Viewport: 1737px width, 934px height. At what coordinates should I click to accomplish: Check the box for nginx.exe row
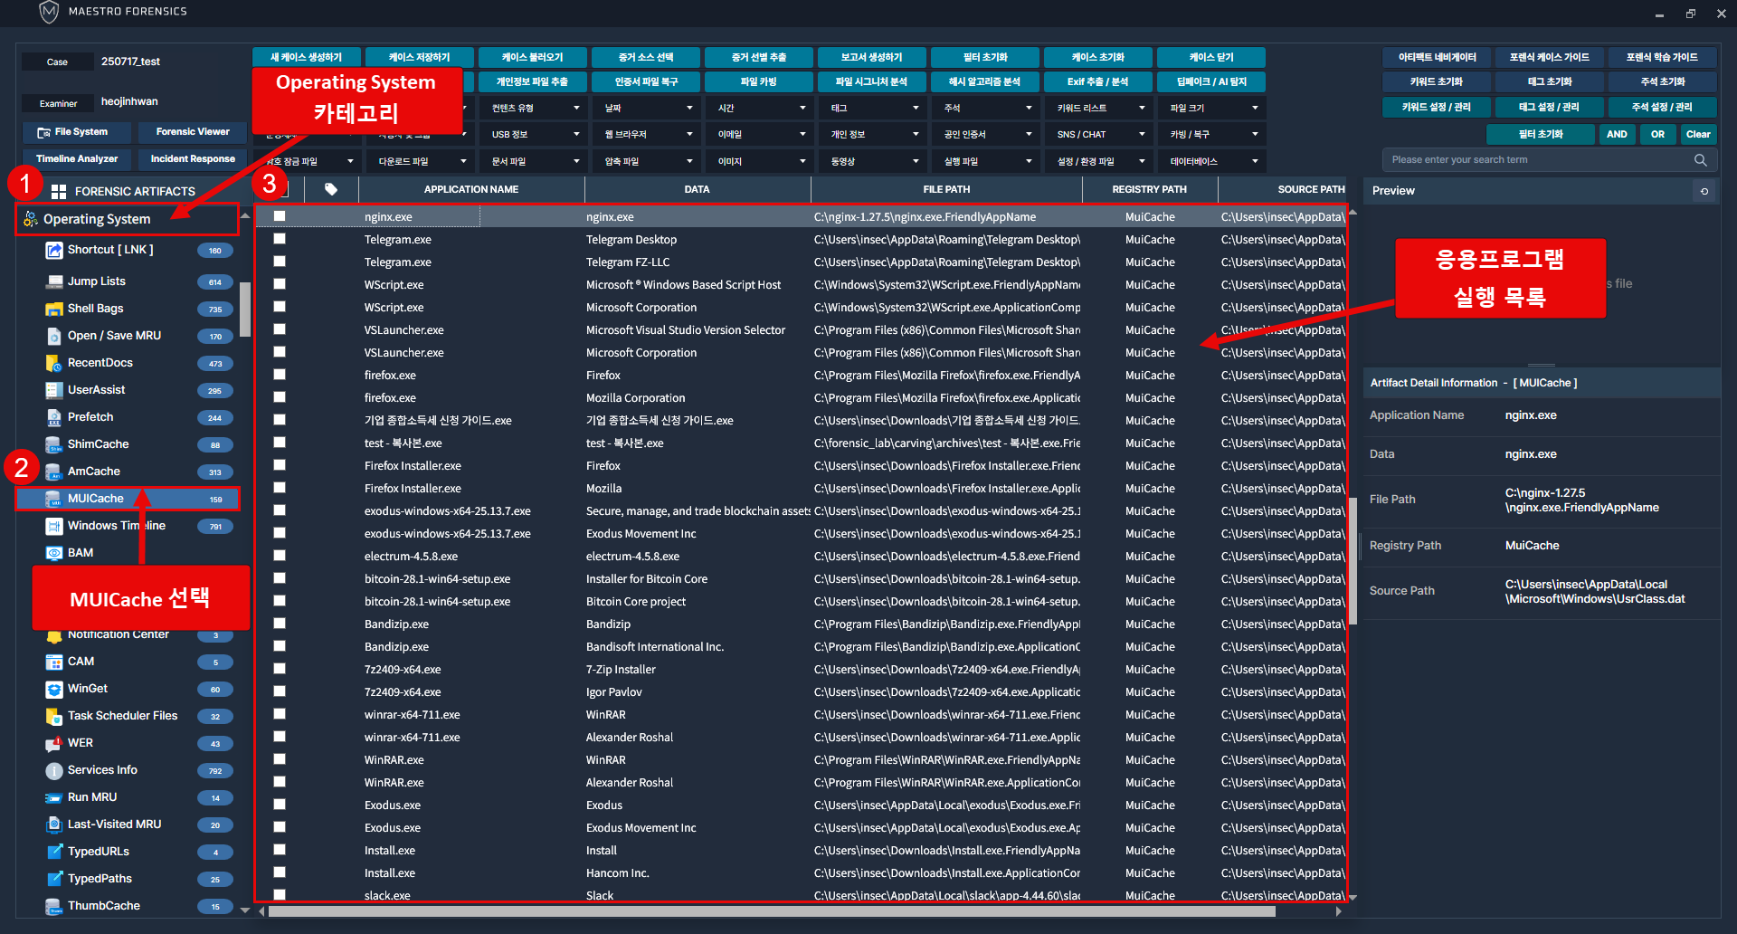click(x=280, y=216)
